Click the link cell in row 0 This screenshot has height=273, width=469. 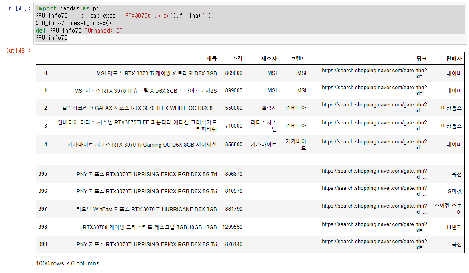pyautogui.click(x=374, y=73)
